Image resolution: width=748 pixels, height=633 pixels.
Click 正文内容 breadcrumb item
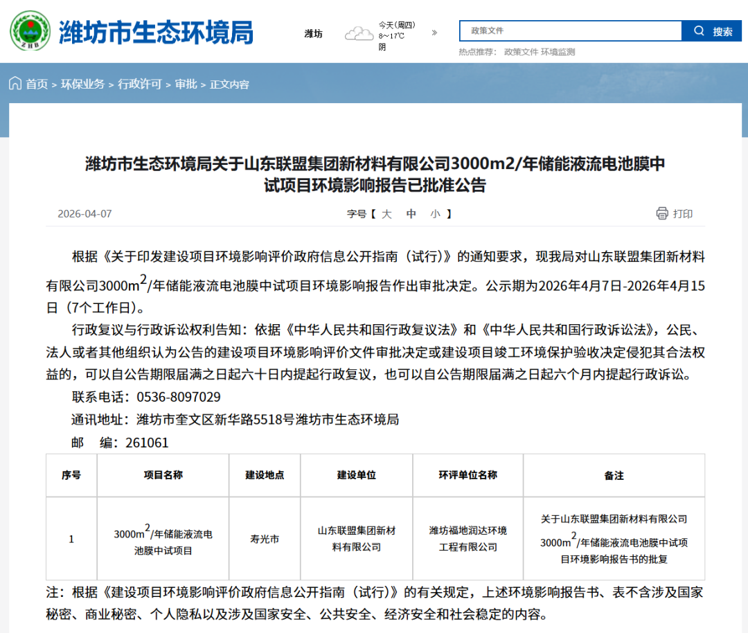229,84
